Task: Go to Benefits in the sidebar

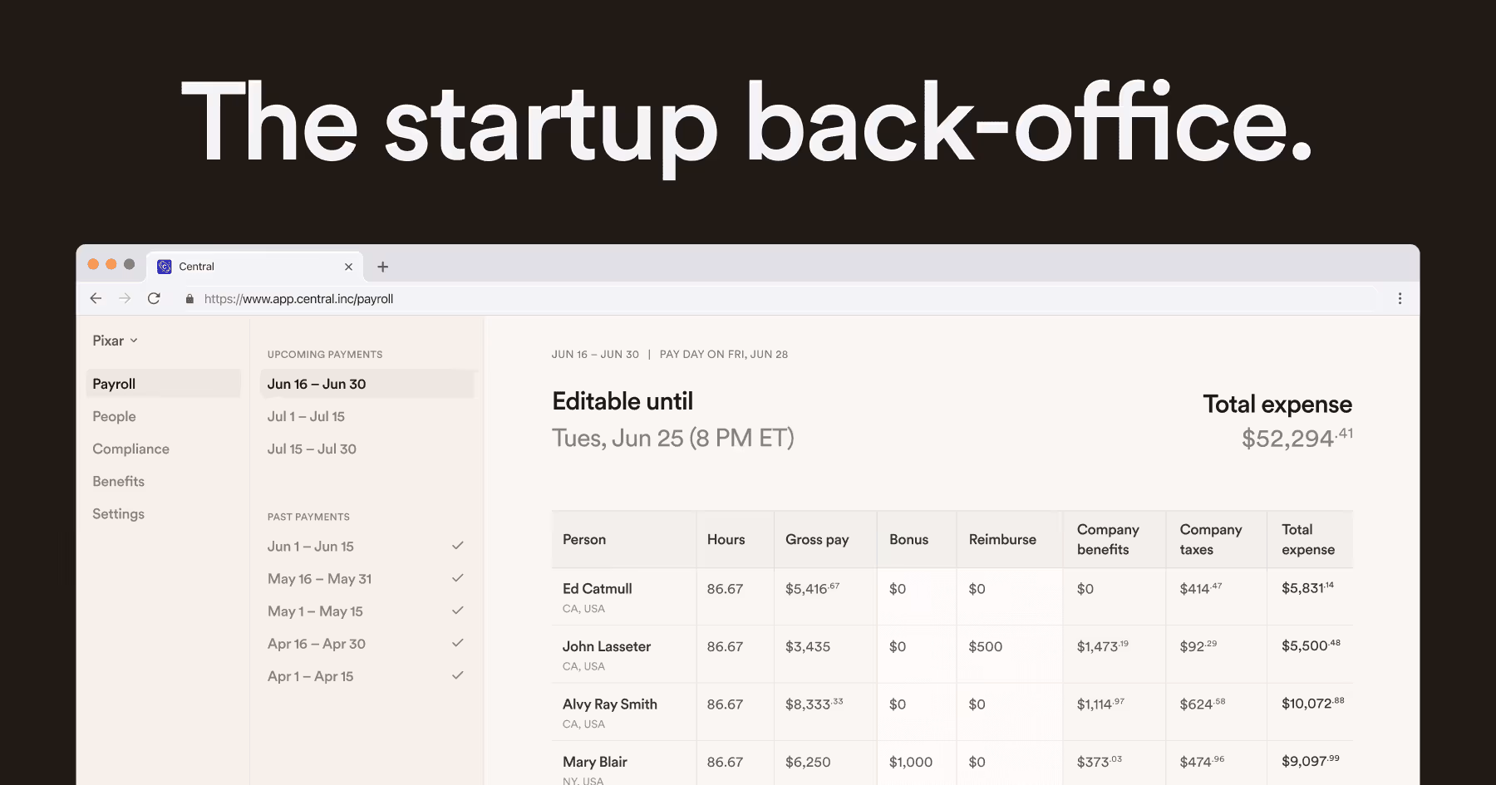Action: coord(118,481)
